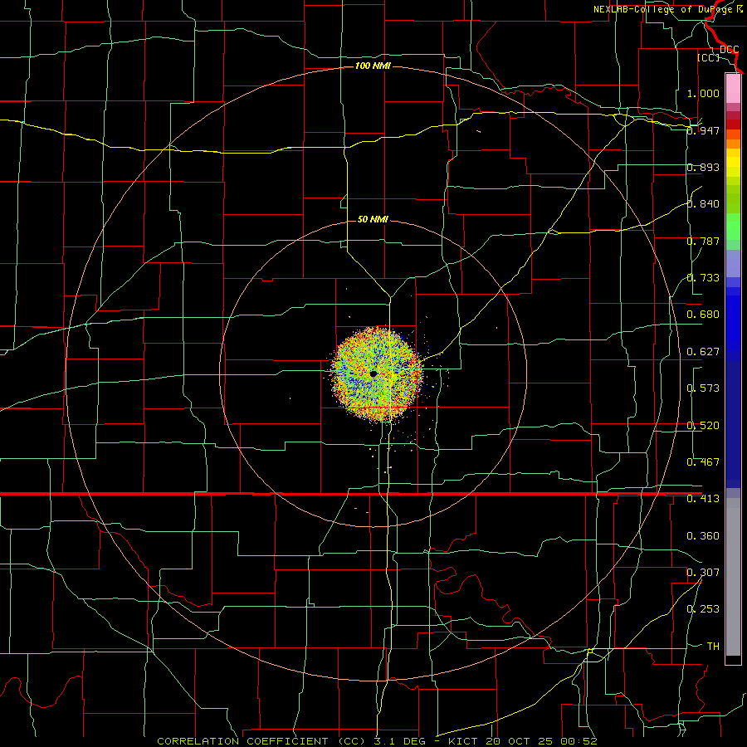Viewport: 747px width, 747px height.
Task: Click the 0.627 scale value
Action: pos(703,352)
